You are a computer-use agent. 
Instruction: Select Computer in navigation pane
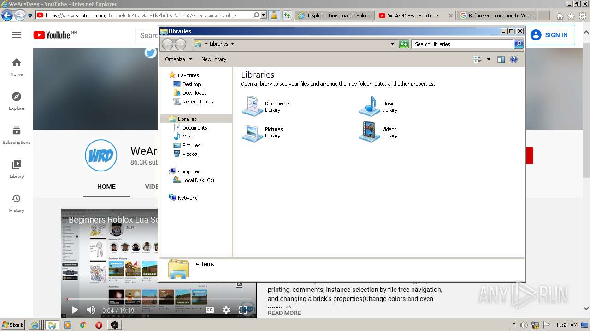(x=184, y=171)
